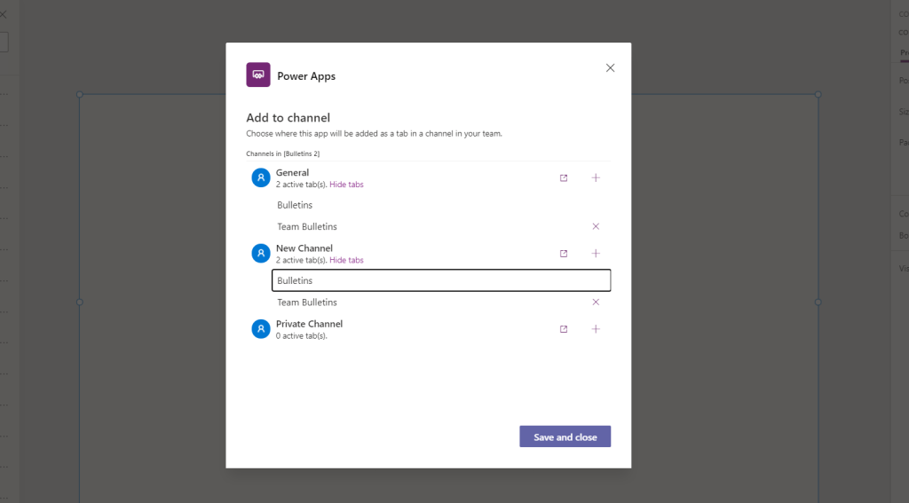The image size is (909, 503).
Task: Click the Power Apps logo icon
Action: 258,75
